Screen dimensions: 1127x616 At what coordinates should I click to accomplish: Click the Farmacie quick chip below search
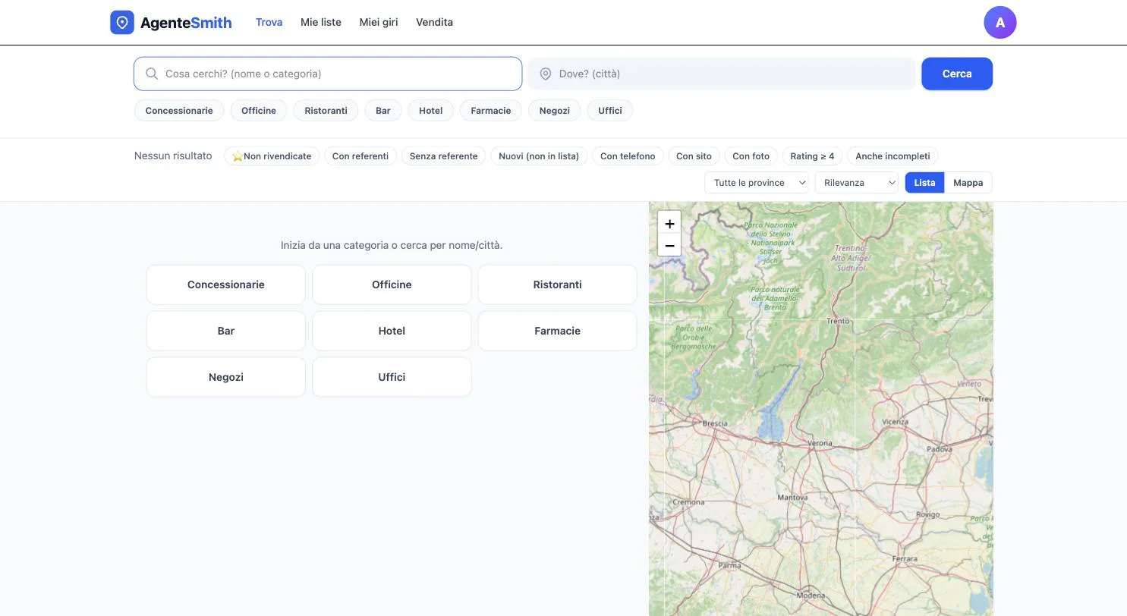(x=491, y=111)
